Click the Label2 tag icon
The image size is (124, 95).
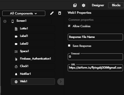click(16, 44)
